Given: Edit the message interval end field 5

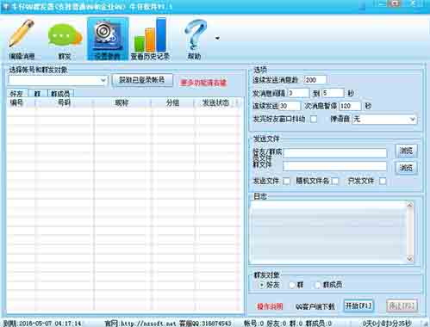Looking at the screenshot, I should (x=333, y=93).
